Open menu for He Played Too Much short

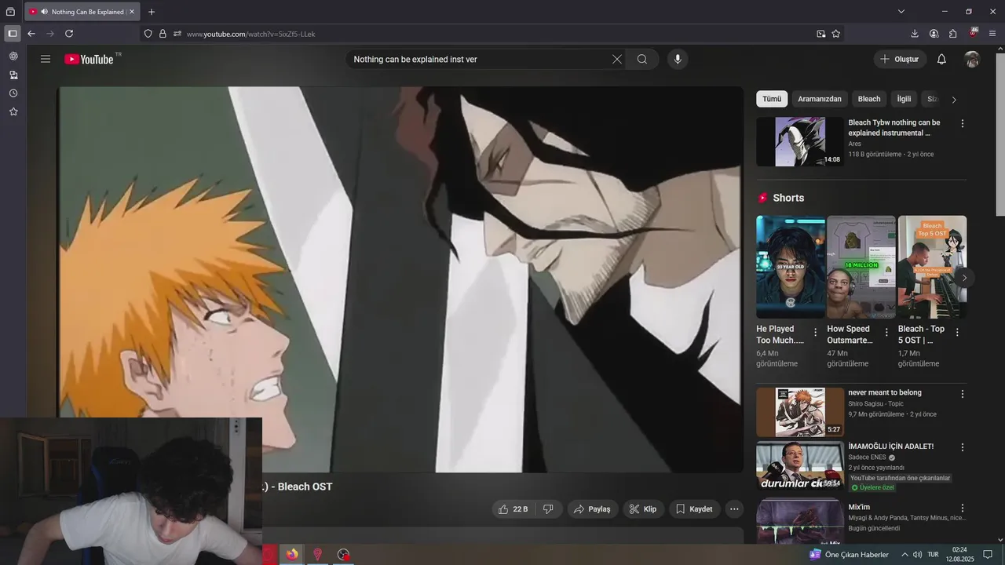(815, 333)
